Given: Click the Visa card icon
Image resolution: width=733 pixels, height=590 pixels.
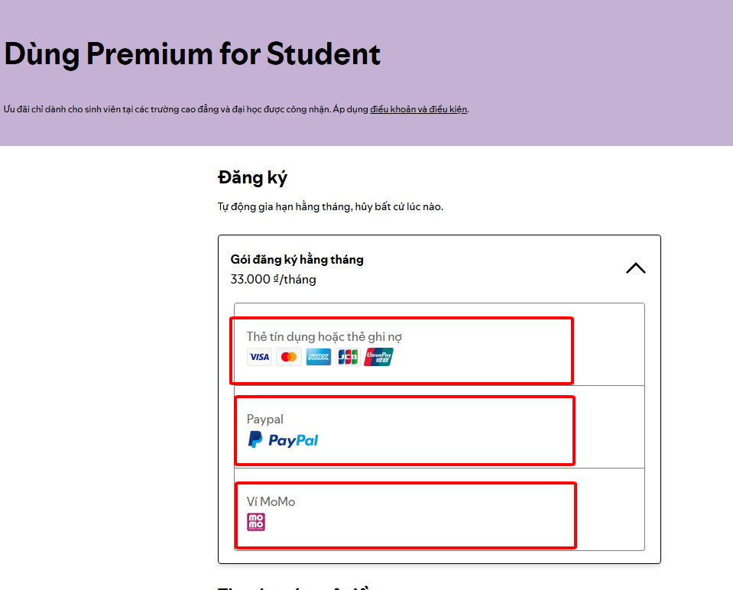Looking at the screenshot, I should point(259,356).
